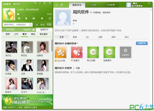Viewport: 154px width, 111px height.
Task: Toggle the repeat loop mode icon
Action: [50, 18]
